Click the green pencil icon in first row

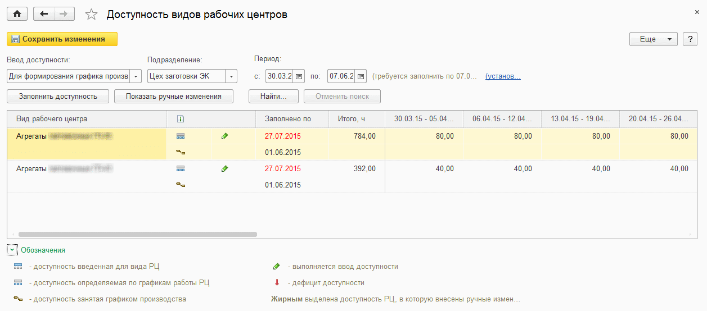(225, 136)
